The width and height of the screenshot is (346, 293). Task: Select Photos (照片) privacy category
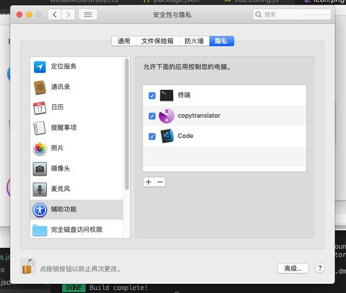click(x=57, y=148)
